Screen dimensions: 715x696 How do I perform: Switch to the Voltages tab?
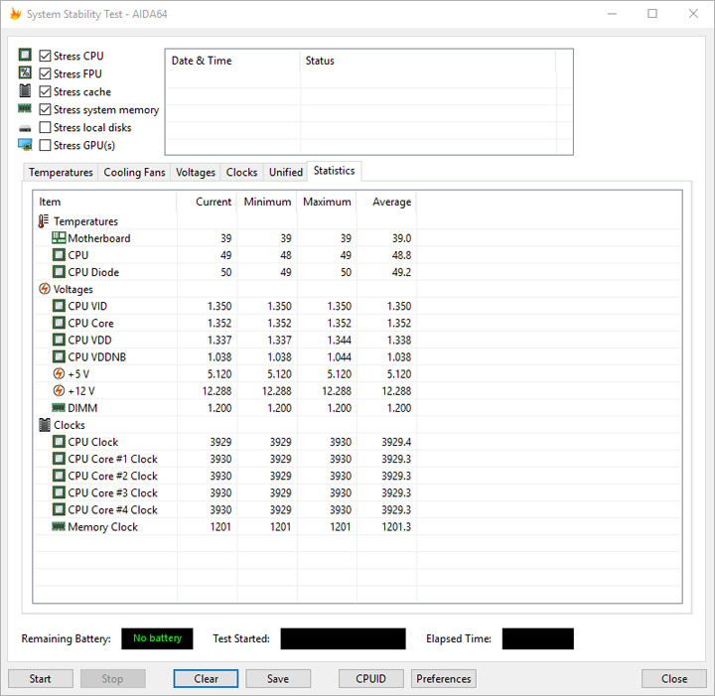196,173
